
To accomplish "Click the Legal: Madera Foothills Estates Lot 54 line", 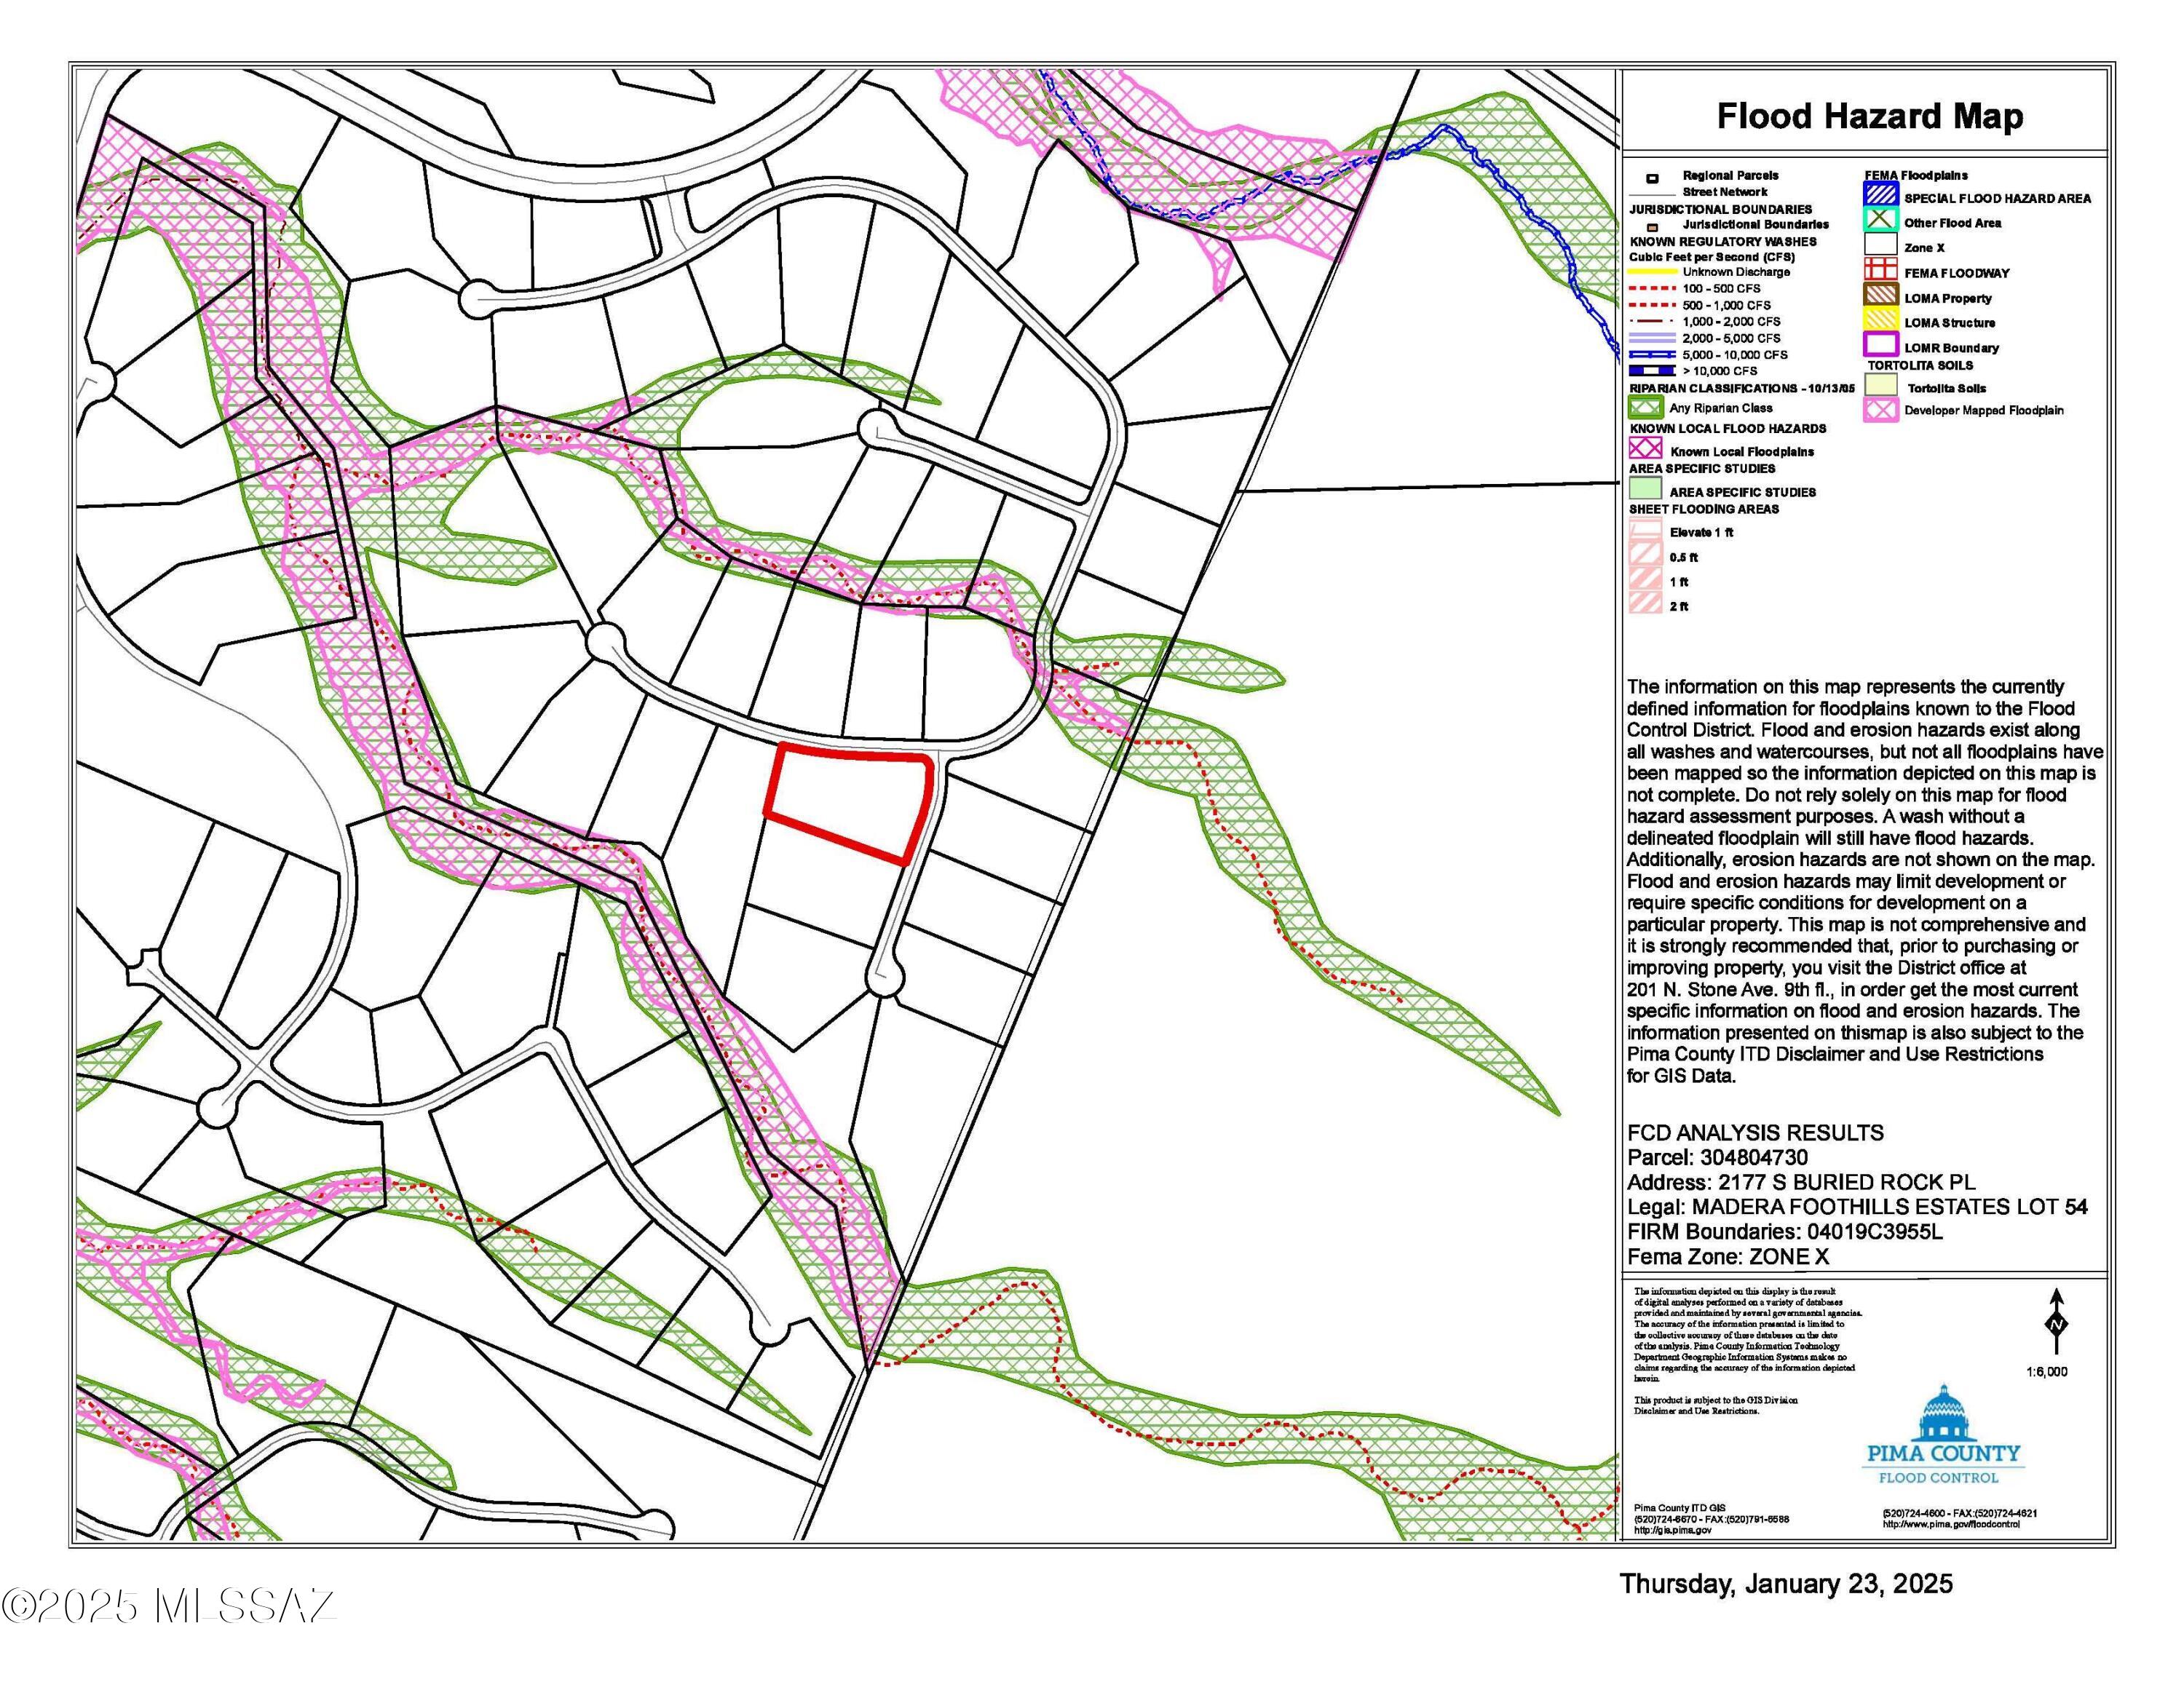I will tap(1857, 1208).
